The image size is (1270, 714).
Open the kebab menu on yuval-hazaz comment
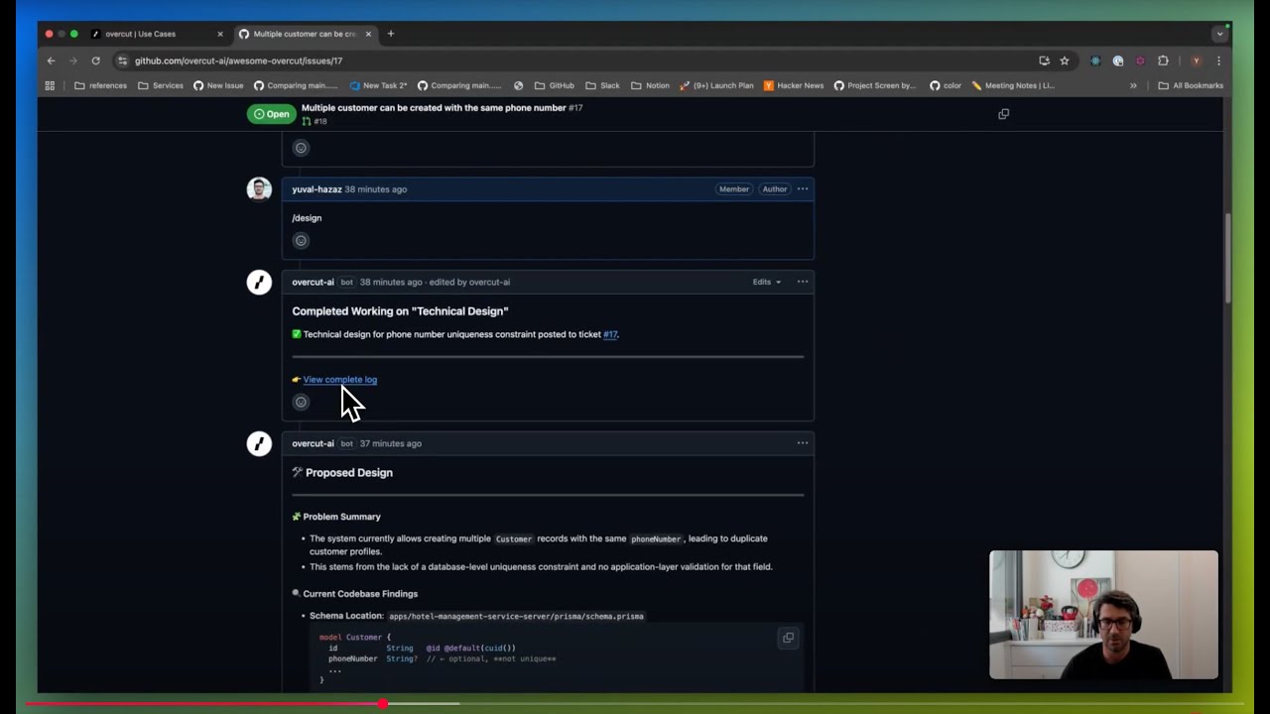[802, 188]
